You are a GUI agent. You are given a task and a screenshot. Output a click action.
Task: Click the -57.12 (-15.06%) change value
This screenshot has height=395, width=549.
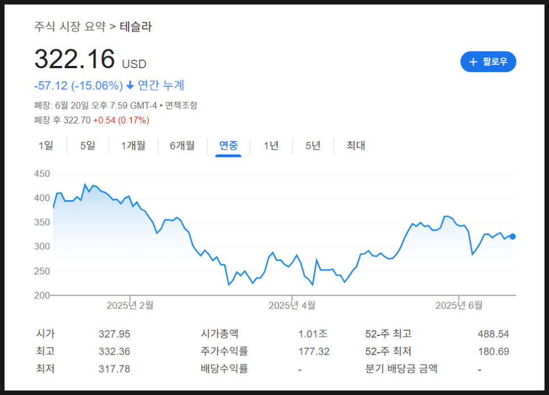pos(78,85)
